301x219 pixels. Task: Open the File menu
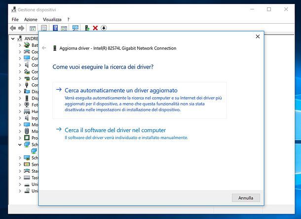(x=15, y=19)
